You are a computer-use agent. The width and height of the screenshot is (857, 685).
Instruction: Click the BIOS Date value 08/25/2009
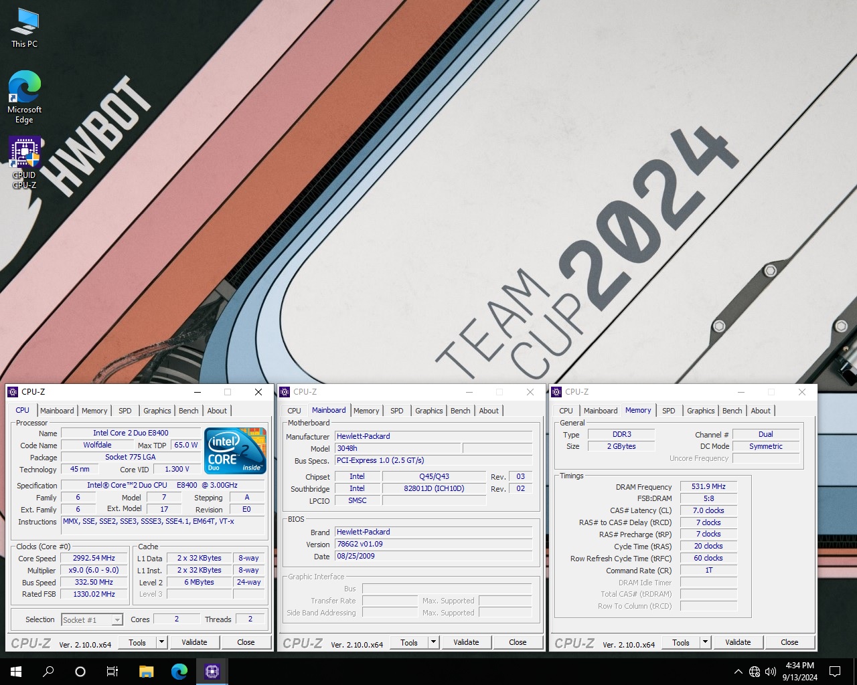[x=433, y=556]
